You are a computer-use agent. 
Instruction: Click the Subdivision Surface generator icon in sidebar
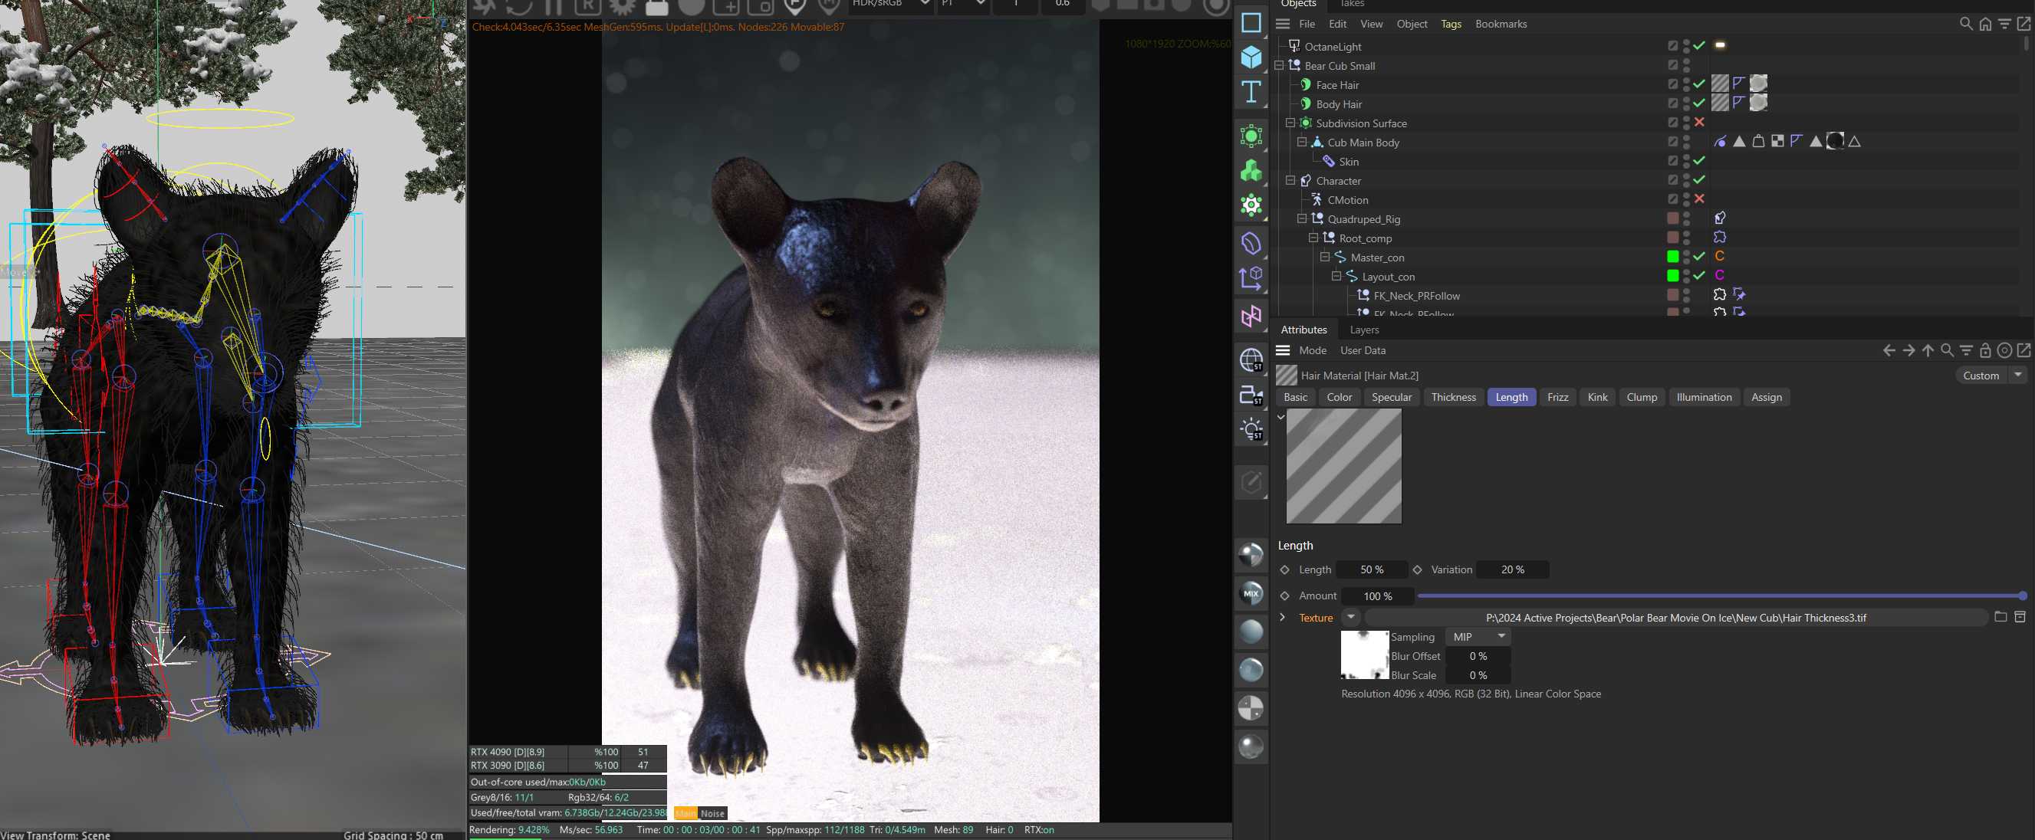[x=1251, y=136]
